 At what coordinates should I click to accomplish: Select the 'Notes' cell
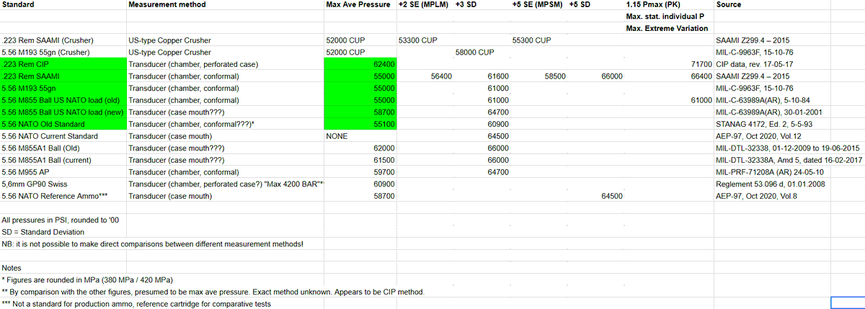tap(63, 268)
